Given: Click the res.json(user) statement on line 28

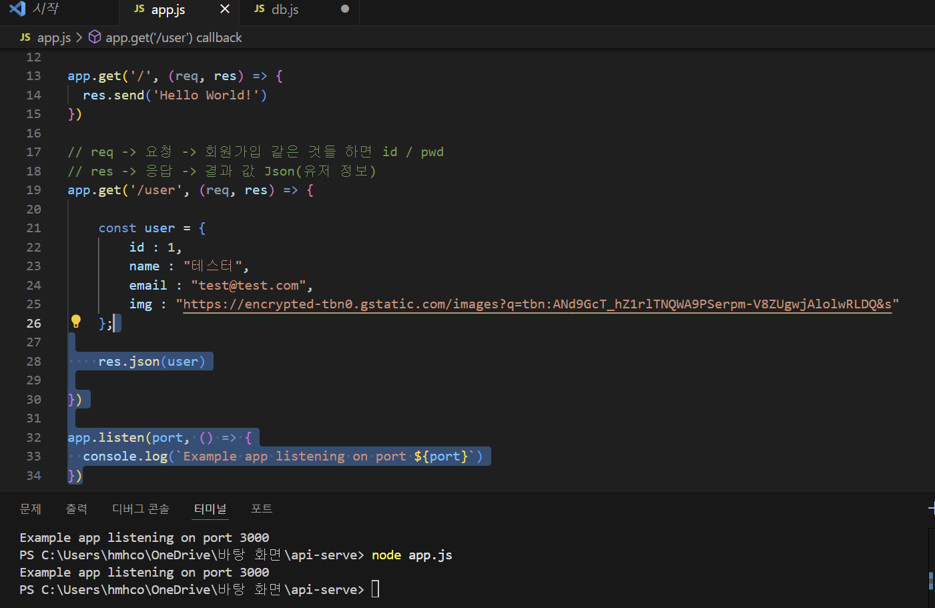Looking at the screenshot, I should point(152,362).
